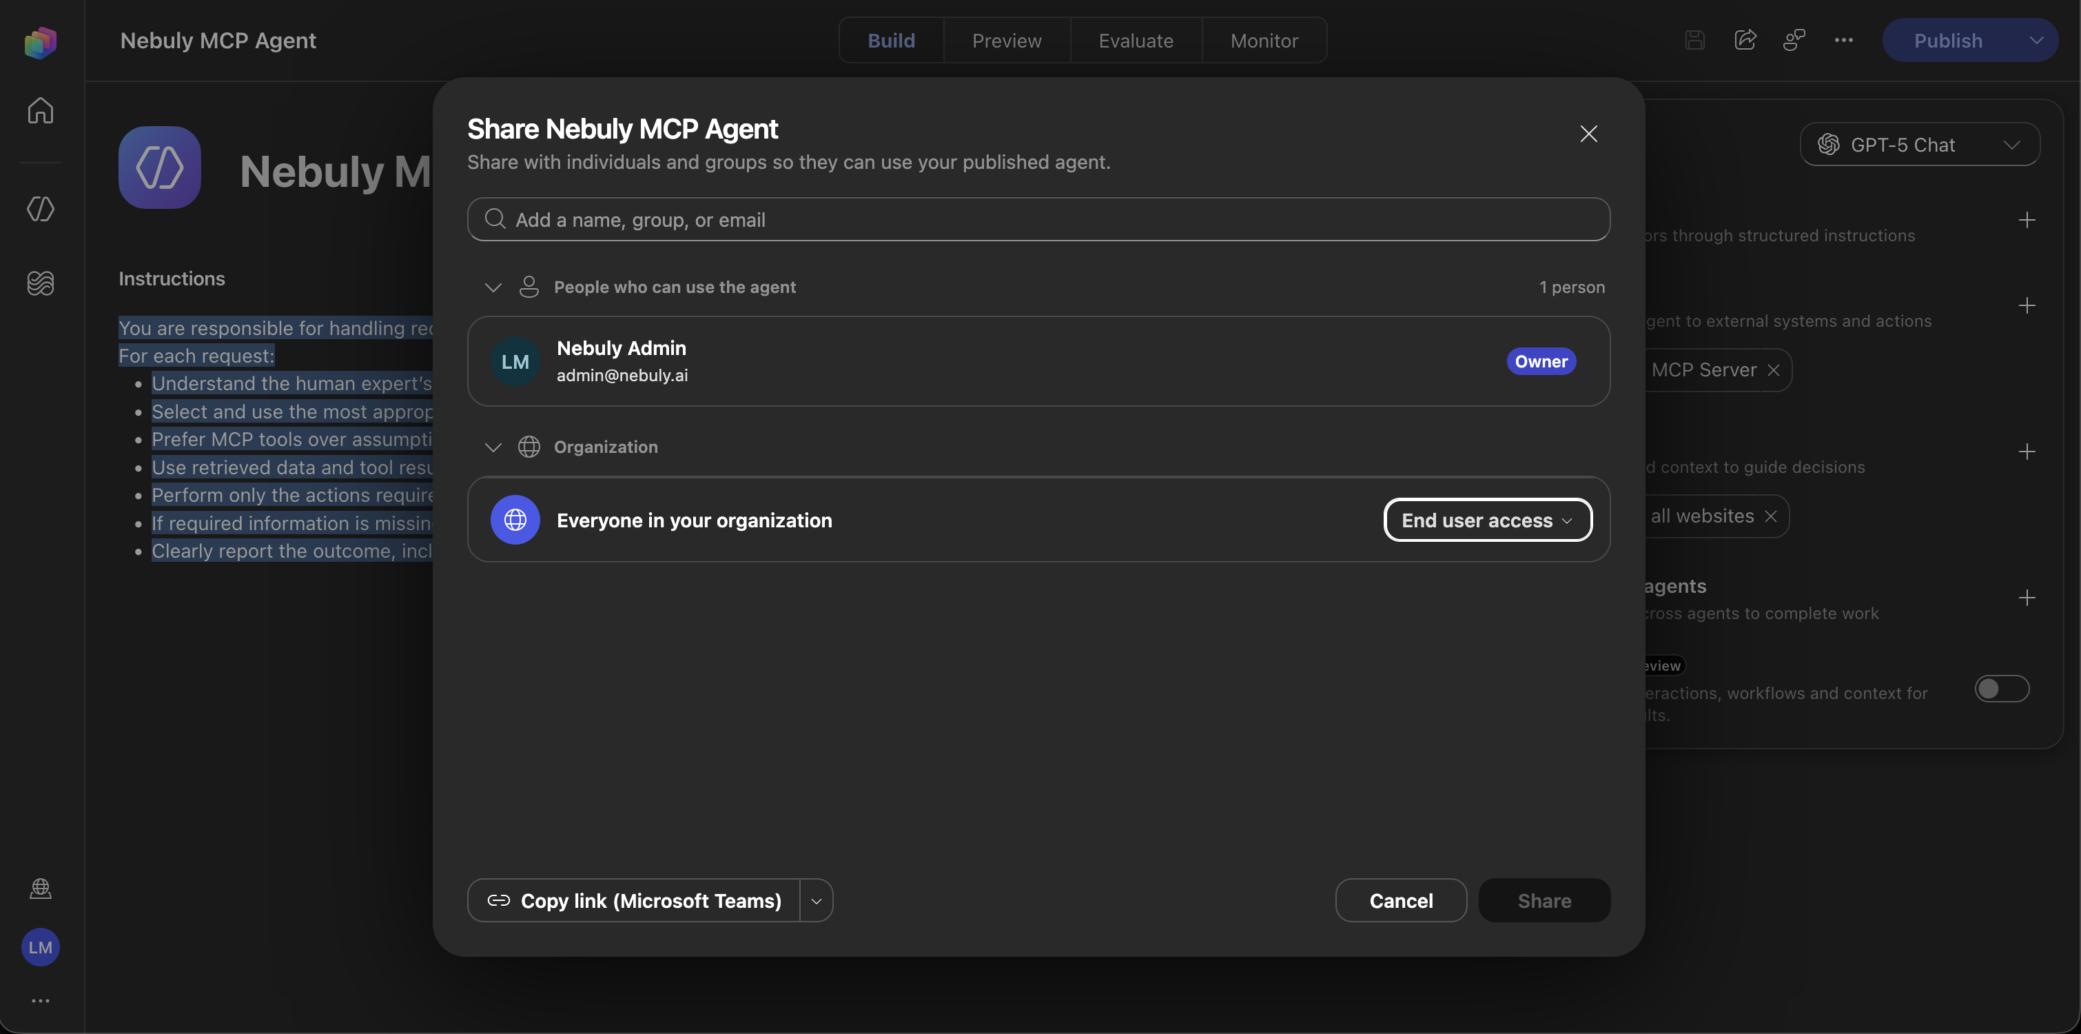Open the LM account avatar in sidebar
The width and height of the screenshot is (2081, 1034).
[x=41, y=946]
